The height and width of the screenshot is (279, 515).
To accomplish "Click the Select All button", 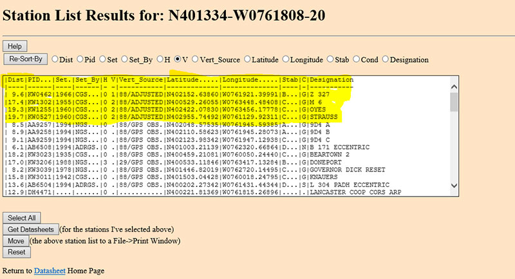I will tap(22, 218).
